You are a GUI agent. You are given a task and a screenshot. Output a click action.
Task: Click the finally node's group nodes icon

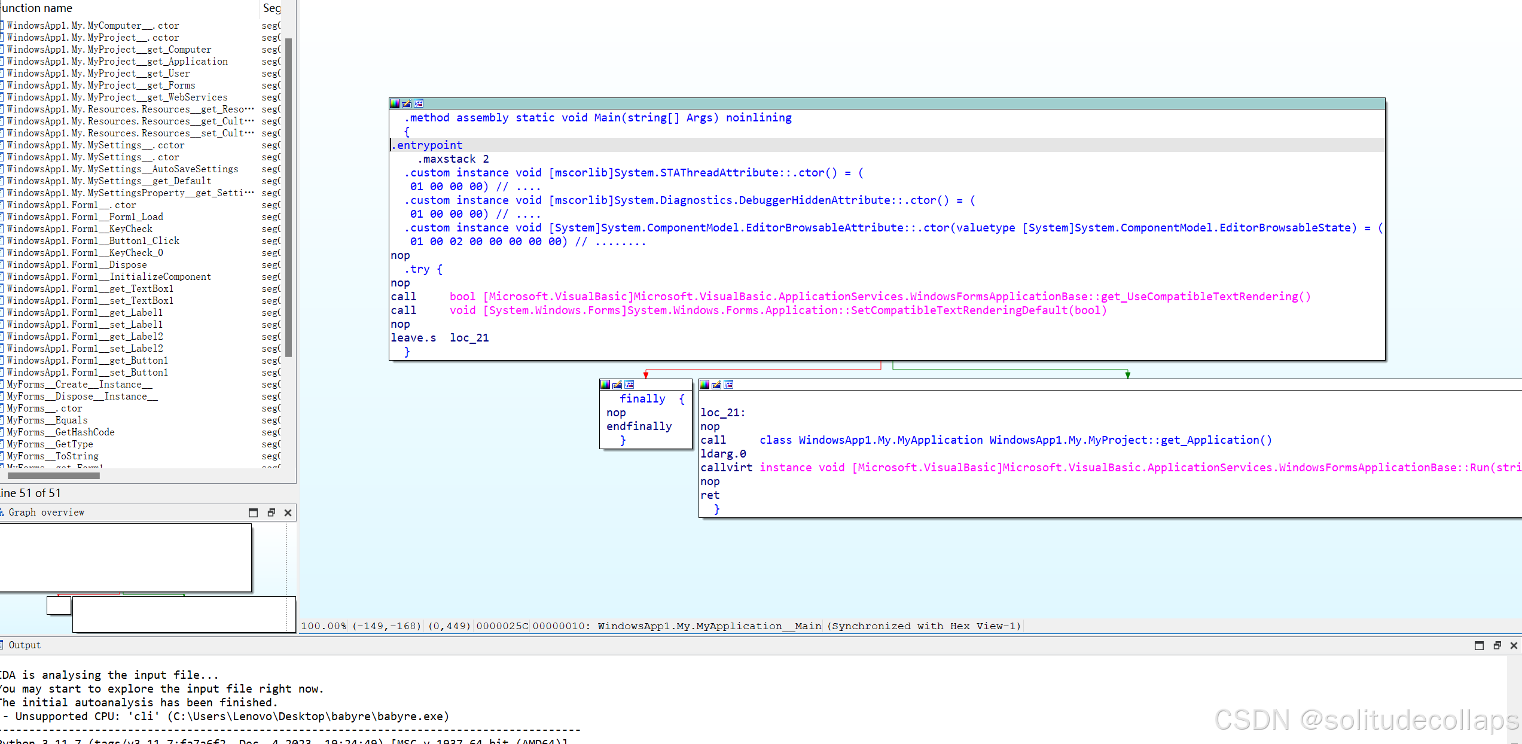point(629,385)
